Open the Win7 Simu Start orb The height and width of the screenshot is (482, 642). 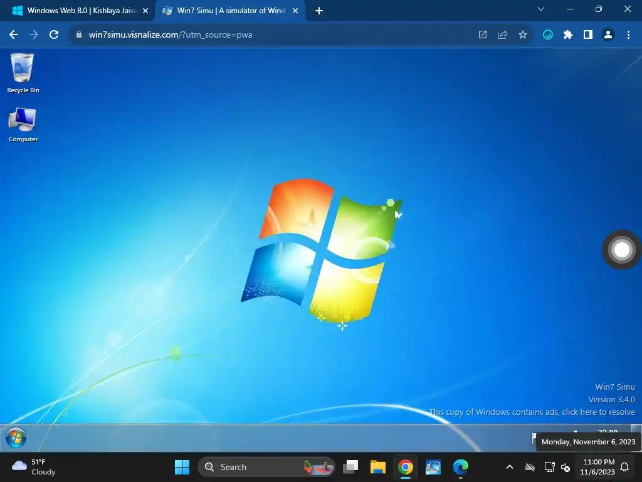[x=16, y=437]
